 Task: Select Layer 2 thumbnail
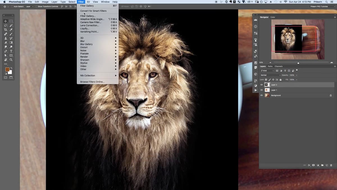[x=267, y=85]
